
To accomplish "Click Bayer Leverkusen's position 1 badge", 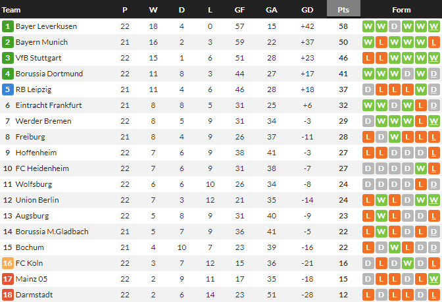I will 8,26.
